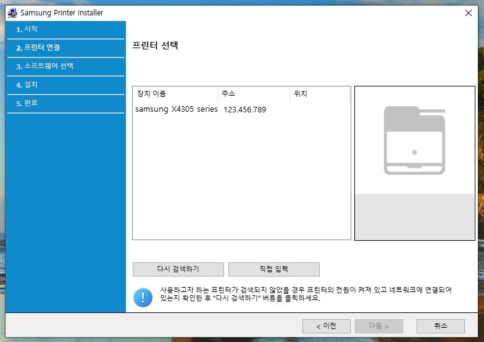Click the Samsung Printer Installer title bar icon

coord(12,13)
